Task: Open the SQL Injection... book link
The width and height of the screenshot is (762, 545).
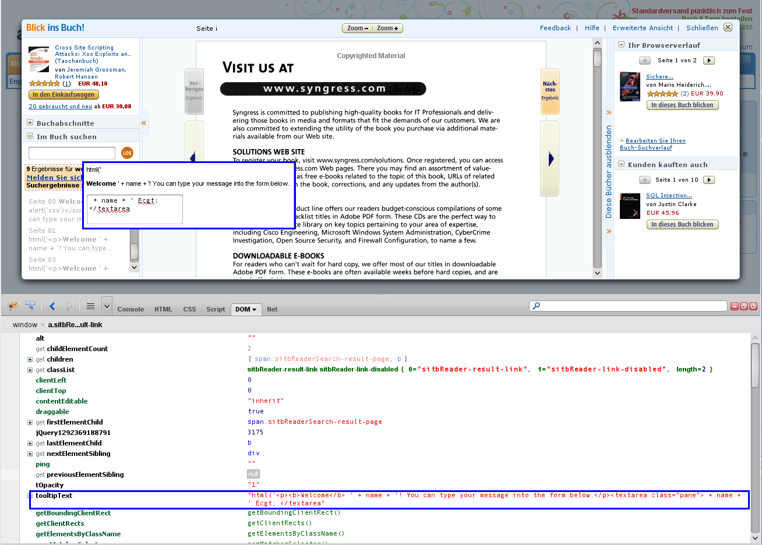Action: click(x=669, y=196)
